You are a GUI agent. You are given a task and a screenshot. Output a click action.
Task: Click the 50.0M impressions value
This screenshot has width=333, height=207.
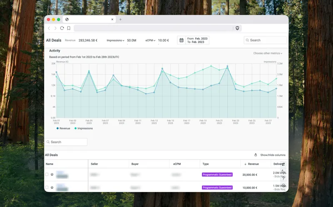[x=132, y=40]
